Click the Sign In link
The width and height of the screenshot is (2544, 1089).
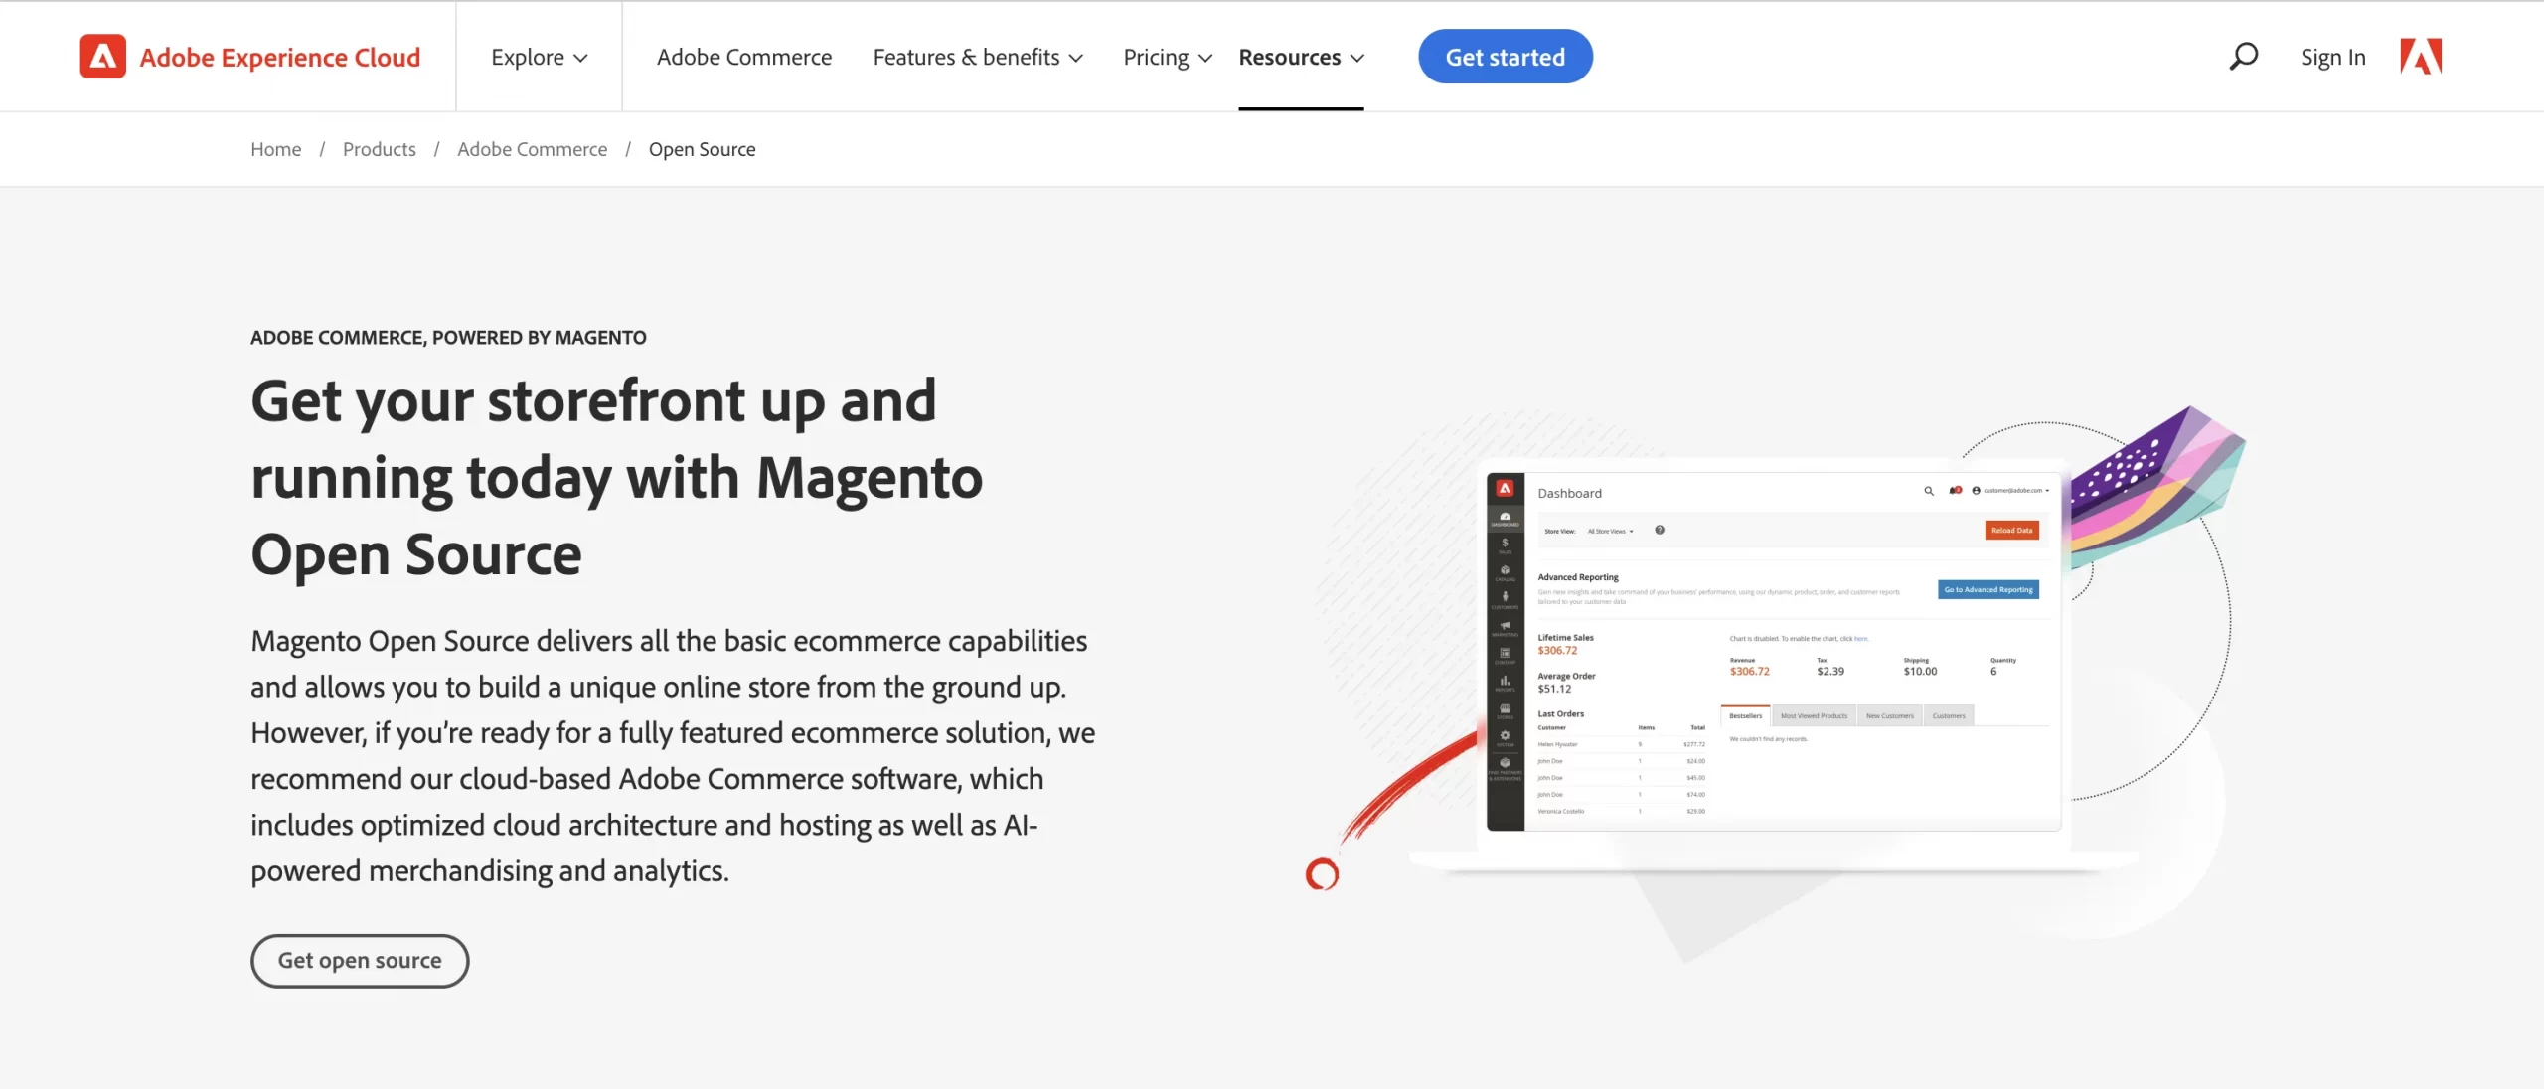(2332, 57)
